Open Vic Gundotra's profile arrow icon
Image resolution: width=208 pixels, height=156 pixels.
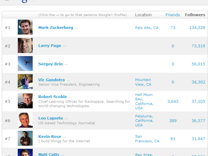tap(68, 80)
